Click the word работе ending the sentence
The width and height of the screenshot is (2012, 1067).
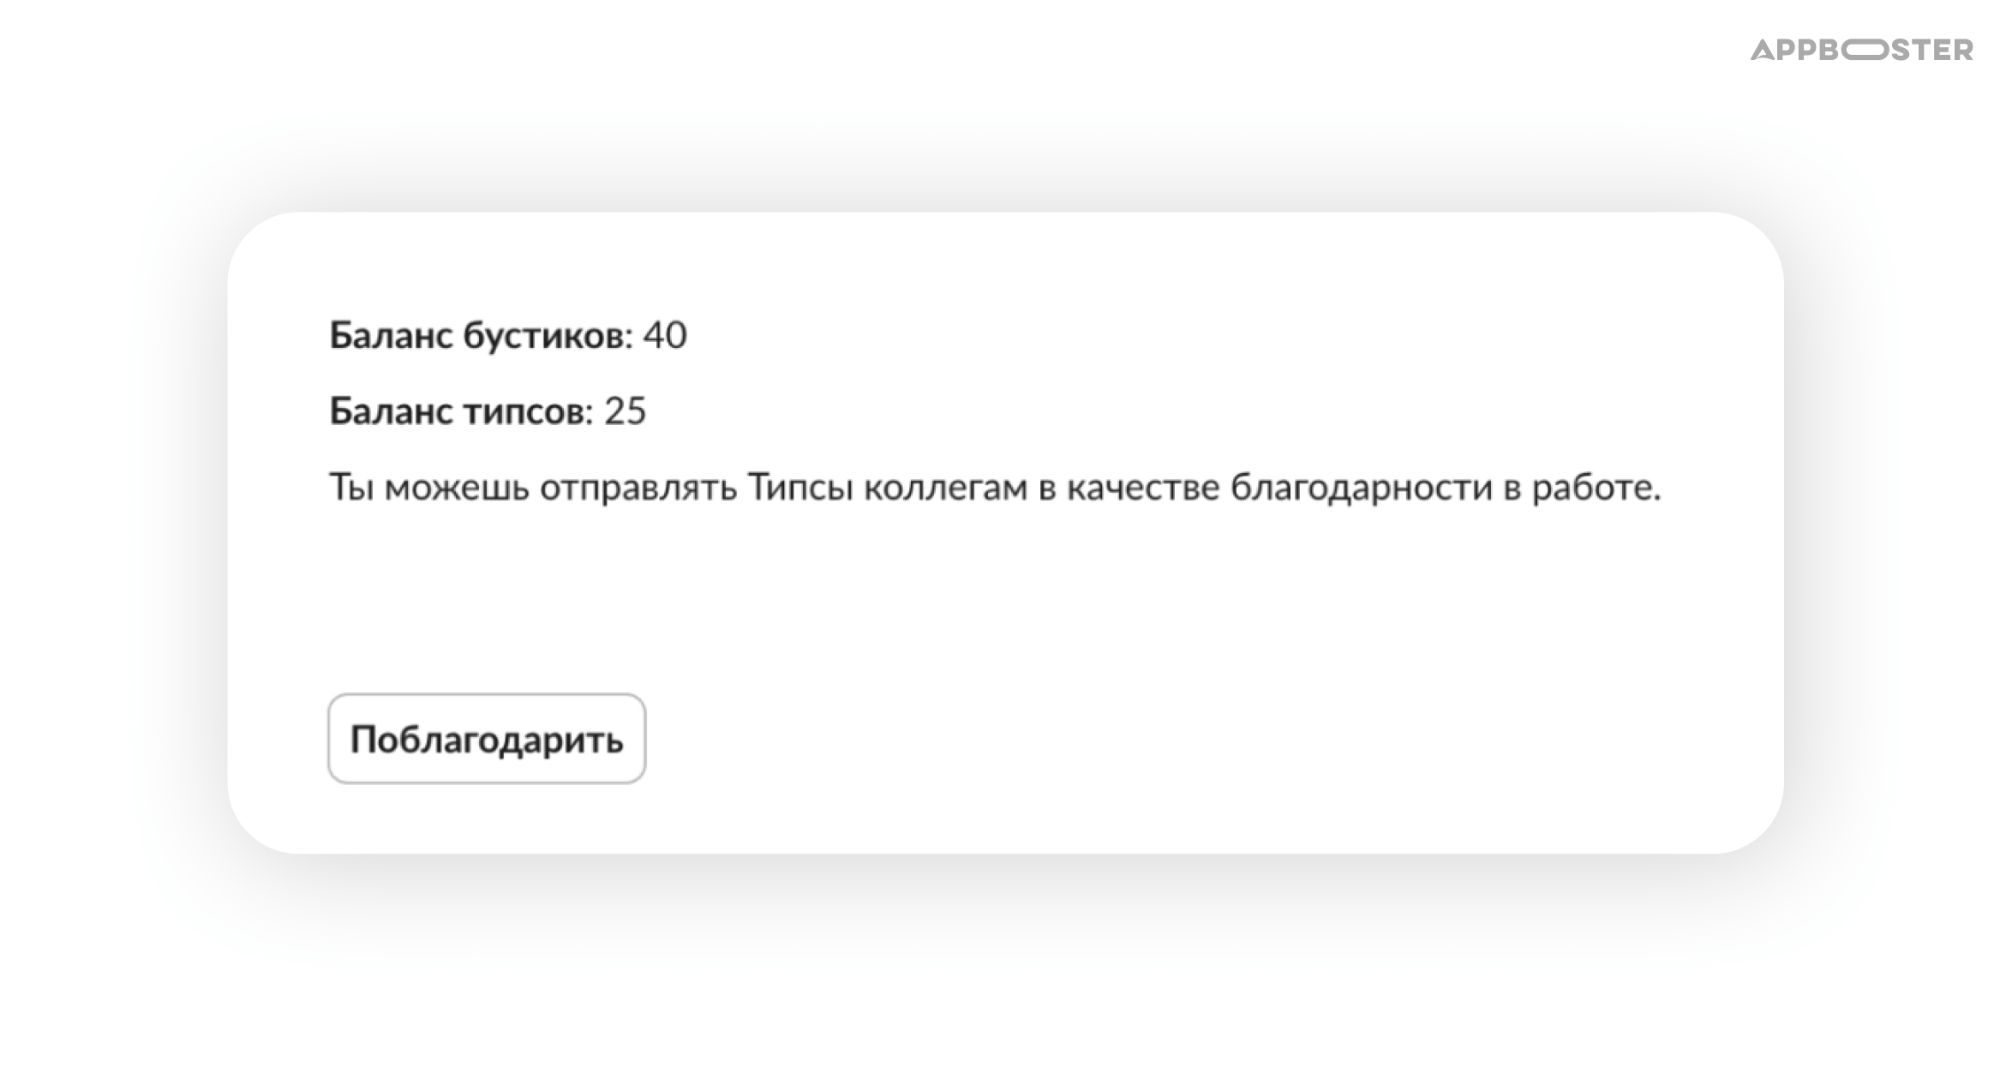point(1590,488)
